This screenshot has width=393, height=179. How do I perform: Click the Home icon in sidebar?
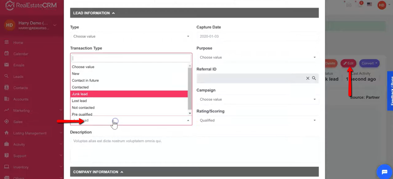[x=7, y=42]
